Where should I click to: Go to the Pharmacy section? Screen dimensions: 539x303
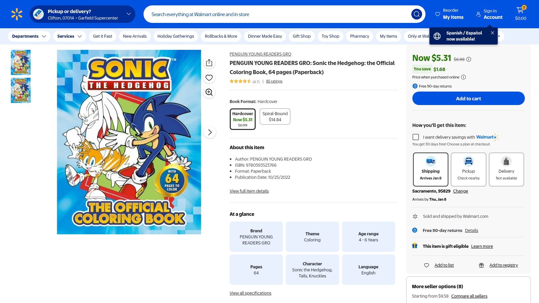tap(359, 36)
